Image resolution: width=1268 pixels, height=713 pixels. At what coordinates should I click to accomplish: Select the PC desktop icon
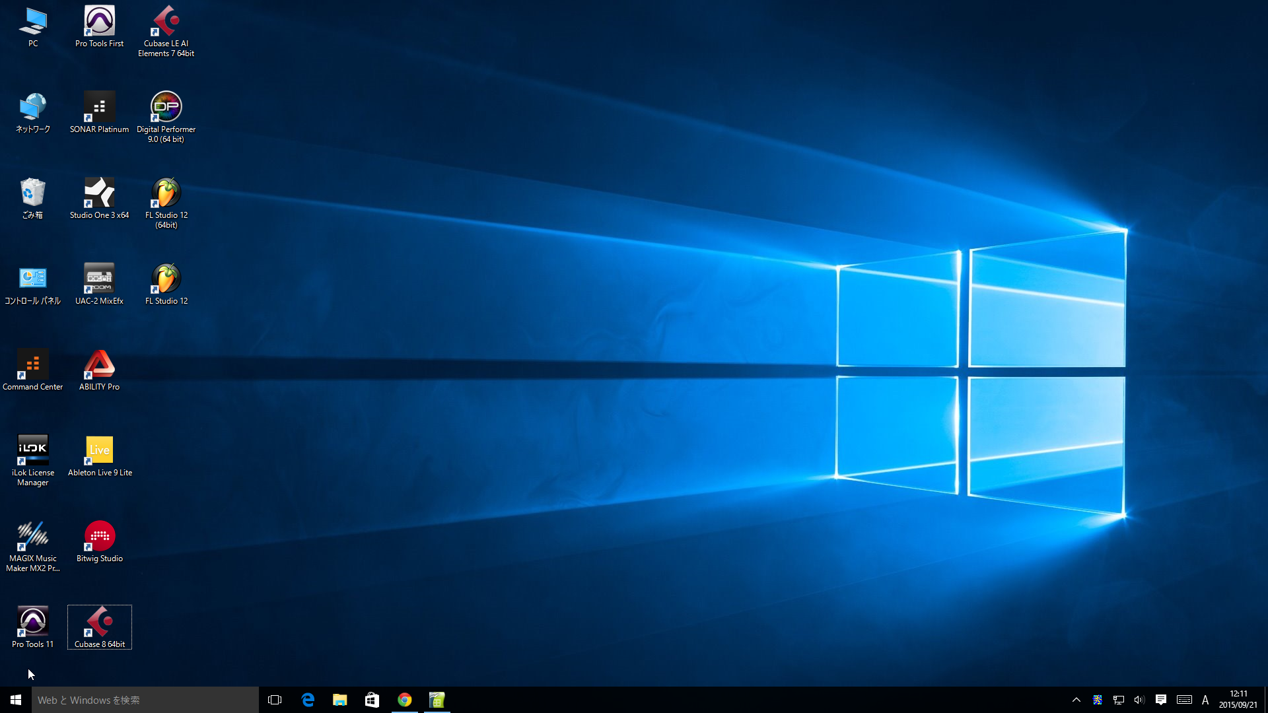[33, 26]
